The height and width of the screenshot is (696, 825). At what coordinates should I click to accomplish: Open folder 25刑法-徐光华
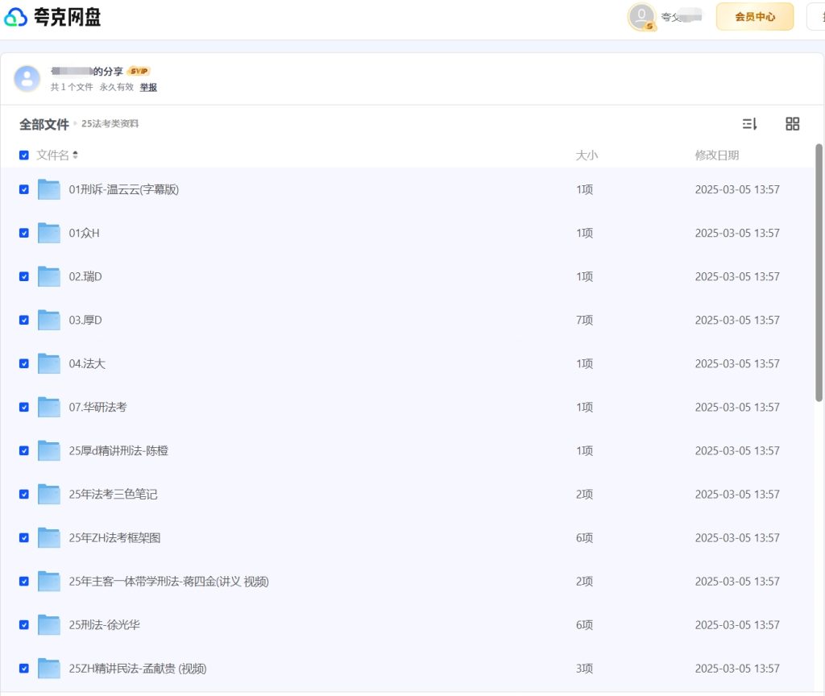104,625
